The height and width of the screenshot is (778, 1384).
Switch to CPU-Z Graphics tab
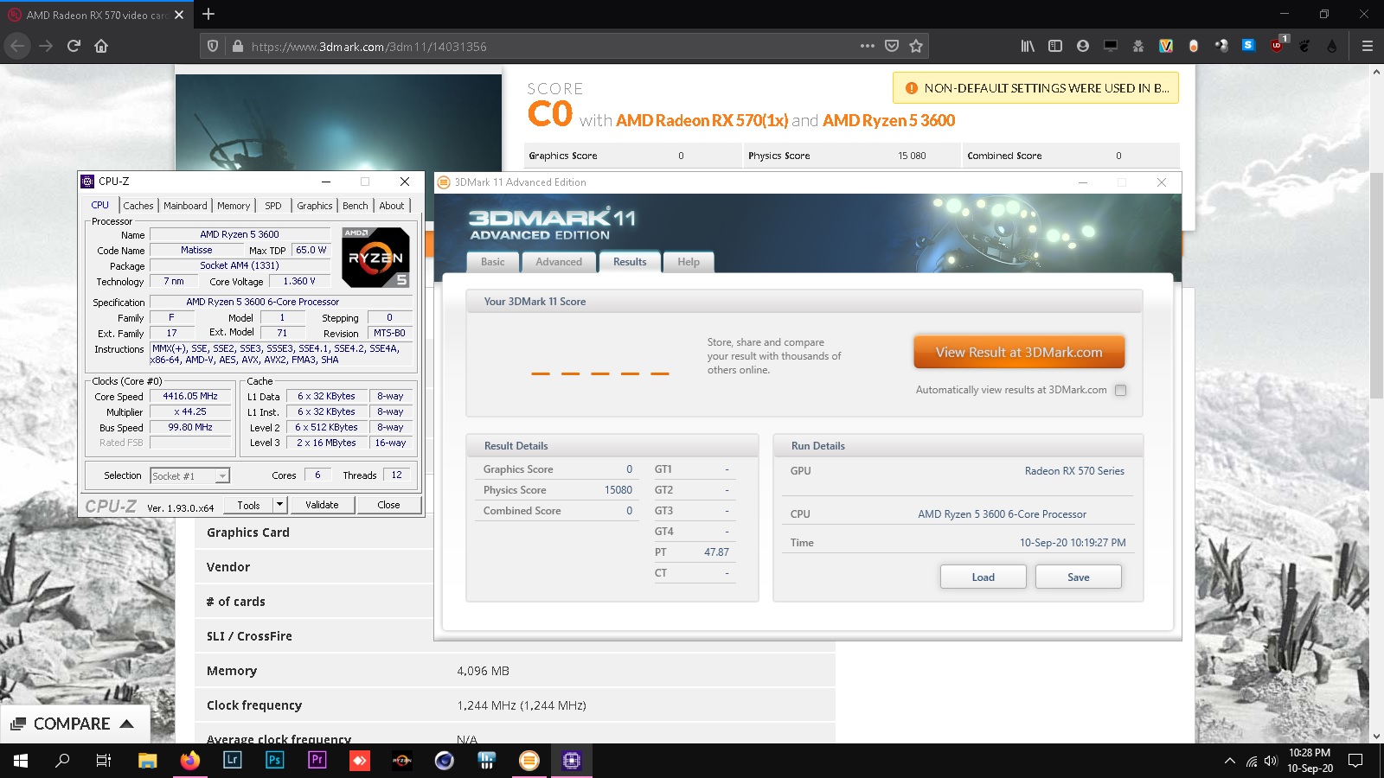tap(314, 206)
